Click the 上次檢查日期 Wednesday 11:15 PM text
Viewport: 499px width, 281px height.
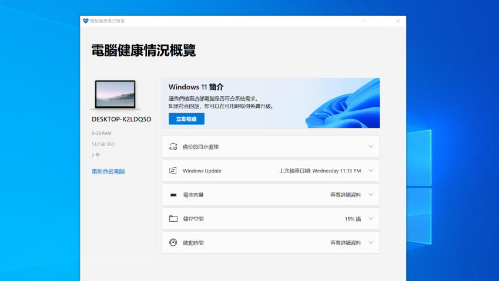point(320,171)
